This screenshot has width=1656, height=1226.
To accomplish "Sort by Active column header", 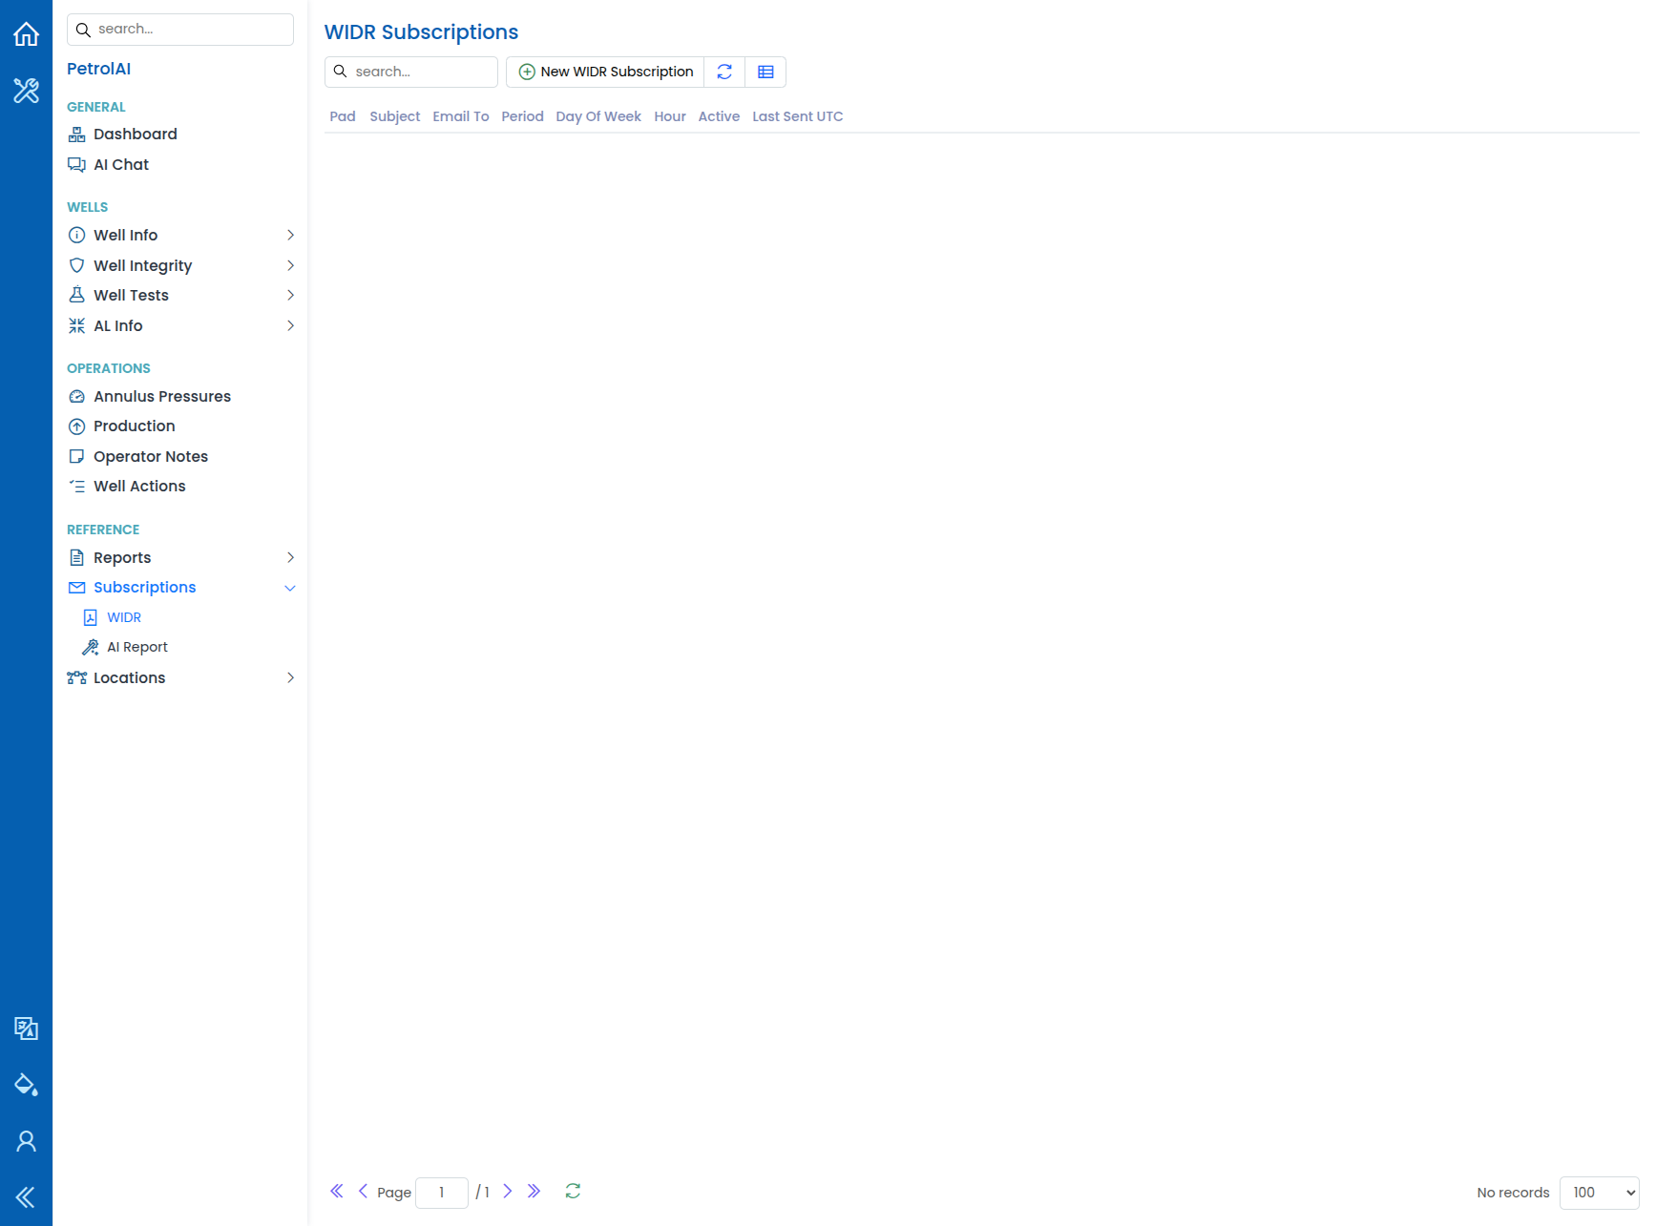I will [x=719, y=116].
